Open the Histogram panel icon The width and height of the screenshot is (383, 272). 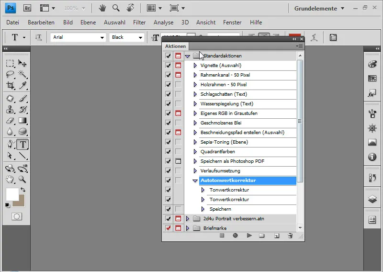(372, 142)
